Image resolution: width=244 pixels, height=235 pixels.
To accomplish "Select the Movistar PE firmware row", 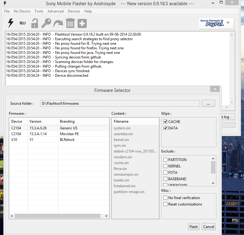I will 59,134.
